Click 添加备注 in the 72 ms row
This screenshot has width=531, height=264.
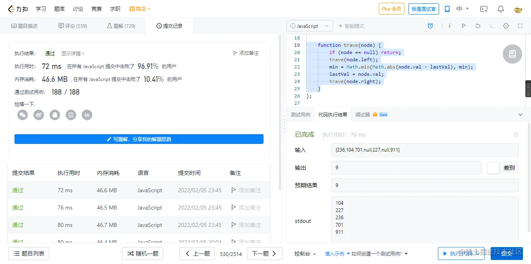(x=246, y=190)
